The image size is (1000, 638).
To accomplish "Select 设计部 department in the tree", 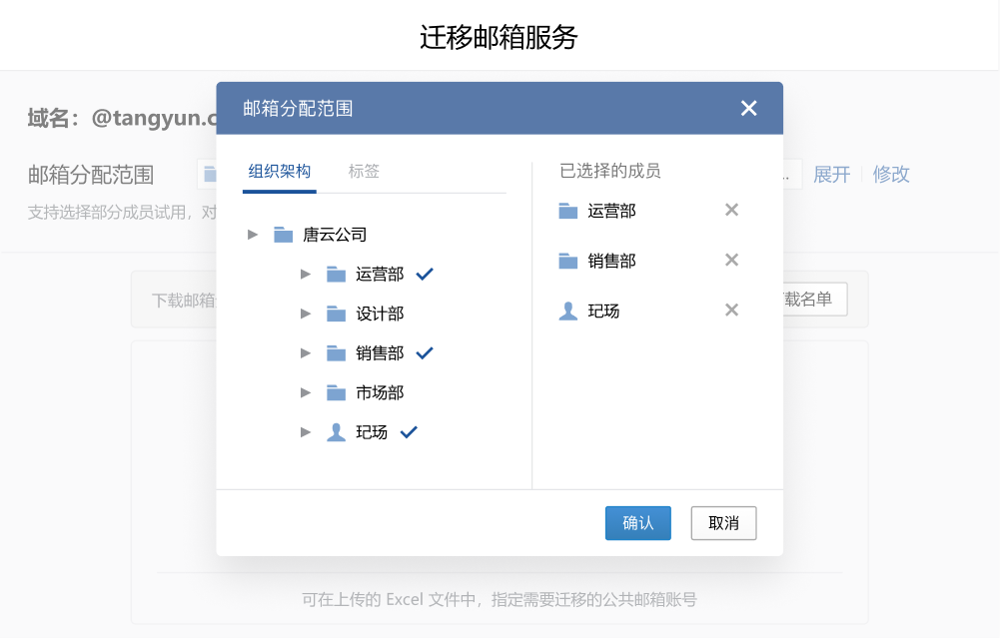I will coord(380,314).
